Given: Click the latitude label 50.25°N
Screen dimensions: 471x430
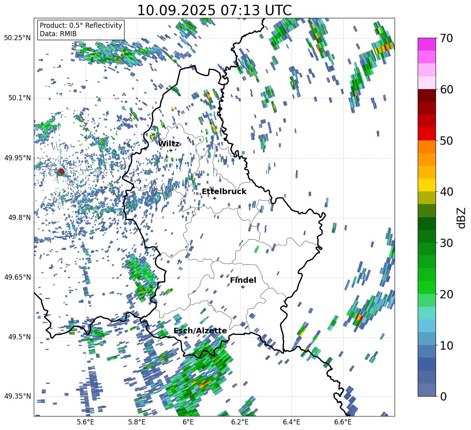Looking at the screenshot, I should [x=18, y=38].
